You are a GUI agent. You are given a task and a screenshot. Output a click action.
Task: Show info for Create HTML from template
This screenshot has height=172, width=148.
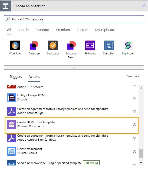pos(134,125)
